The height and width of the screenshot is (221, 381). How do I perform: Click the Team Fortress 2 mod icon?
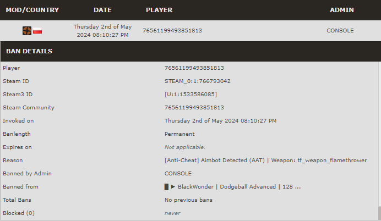[27, 31]
